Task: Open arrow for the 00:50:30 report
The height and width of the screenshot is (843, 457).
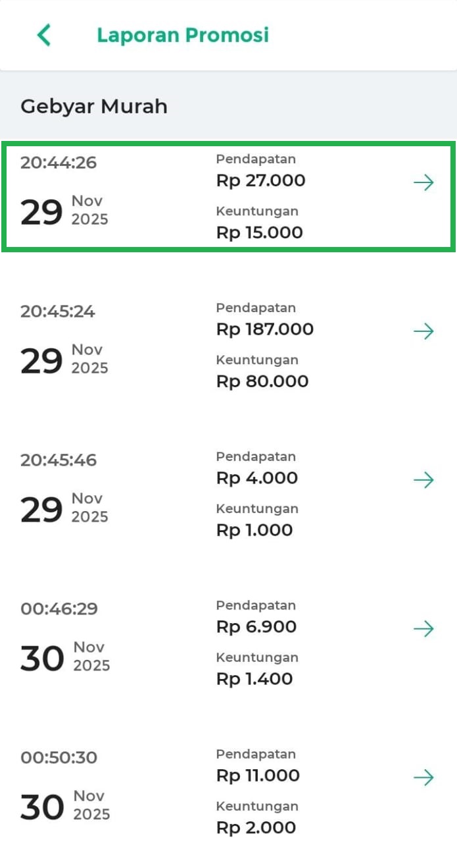Action: pos(423,778)
